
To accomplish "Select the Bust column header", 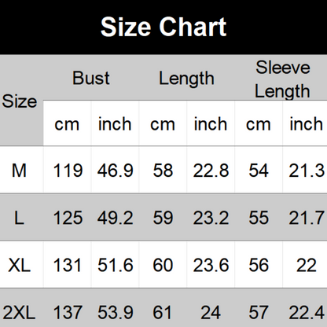I will tap(91, 78).
